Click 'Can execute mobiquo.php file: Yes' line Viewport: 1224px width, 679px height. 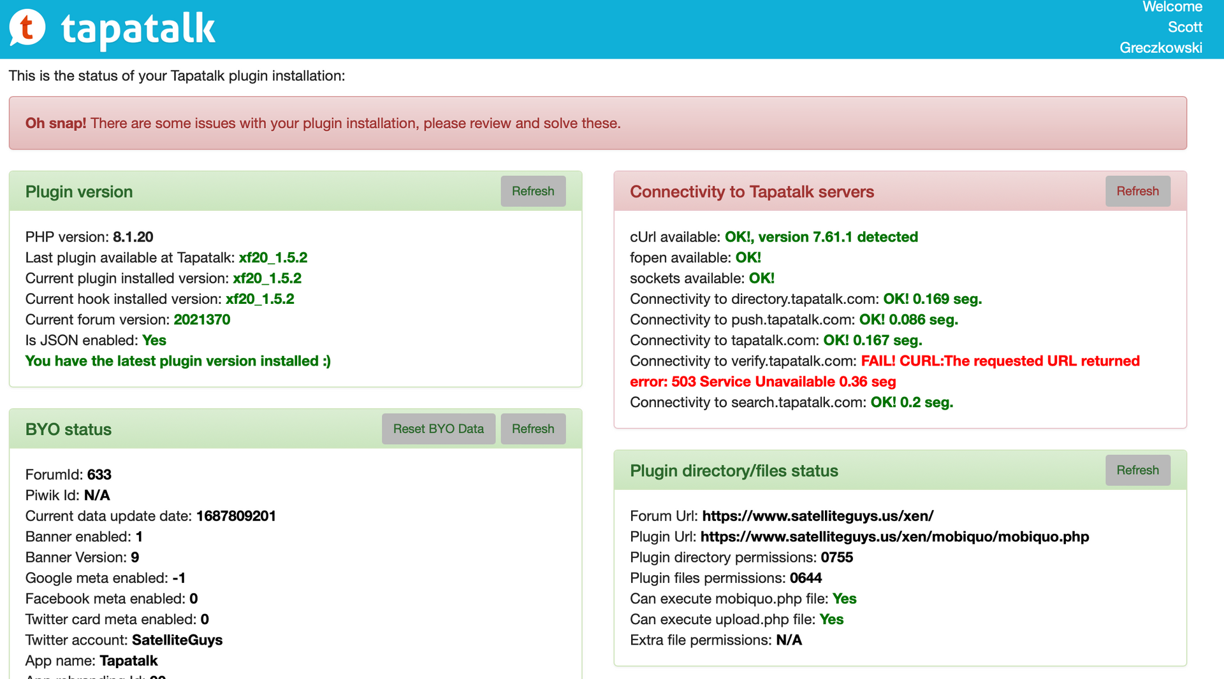(743, 599)
